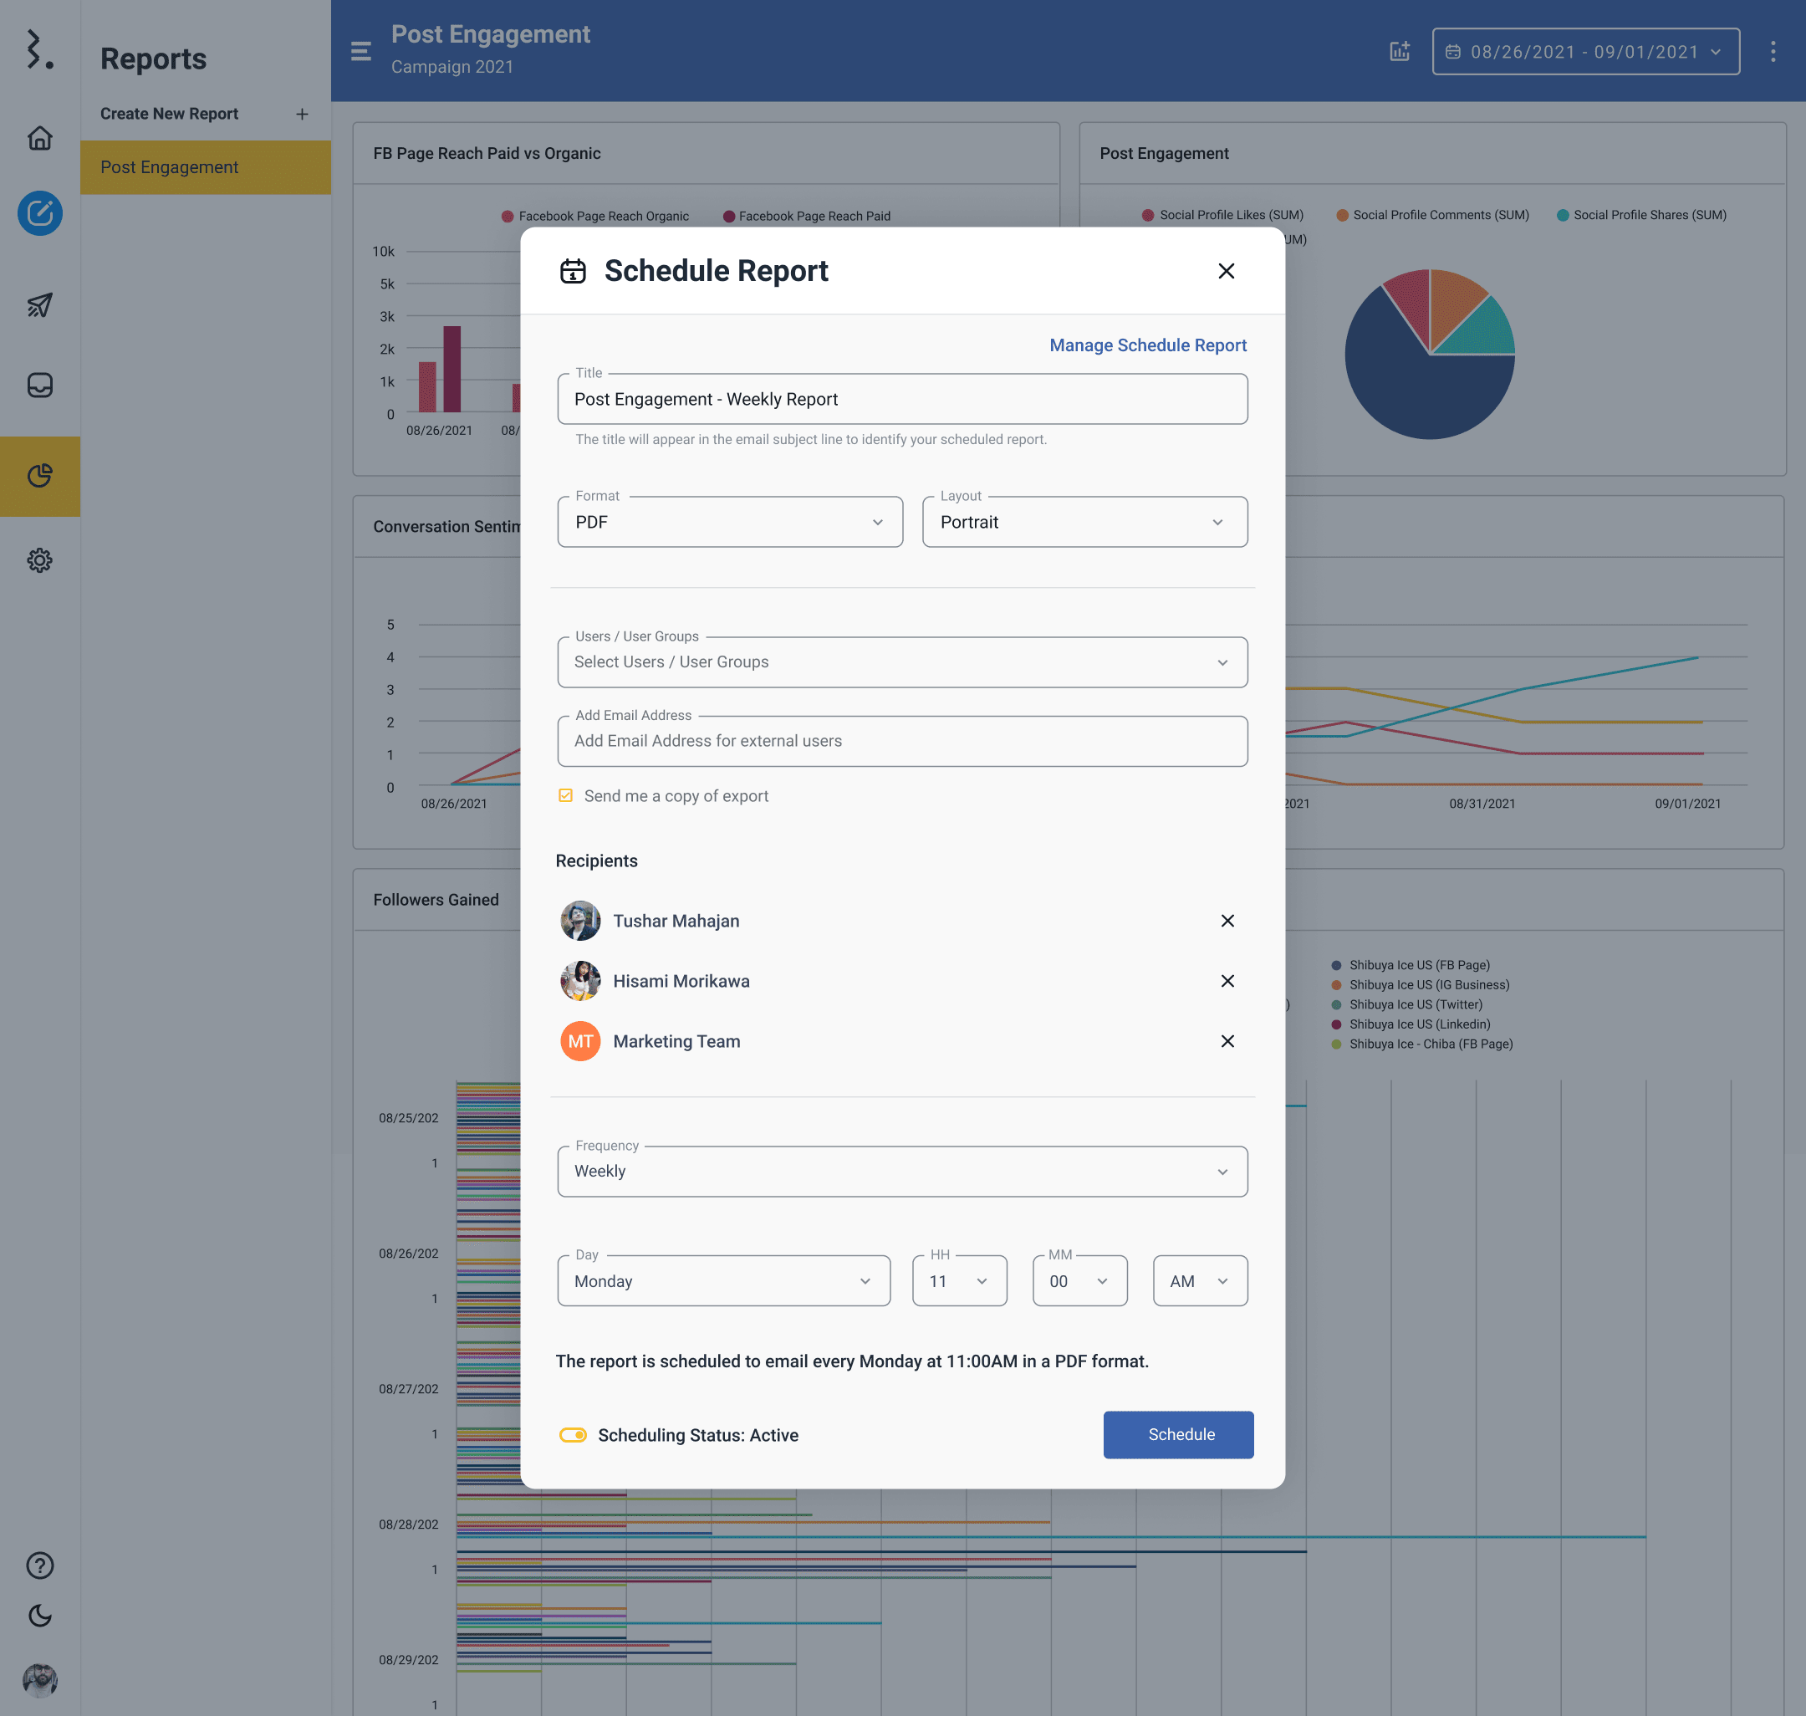Click the Home icon in sidebar
The height and width of the screenshot is (1716, 1806).
point(39,138)
